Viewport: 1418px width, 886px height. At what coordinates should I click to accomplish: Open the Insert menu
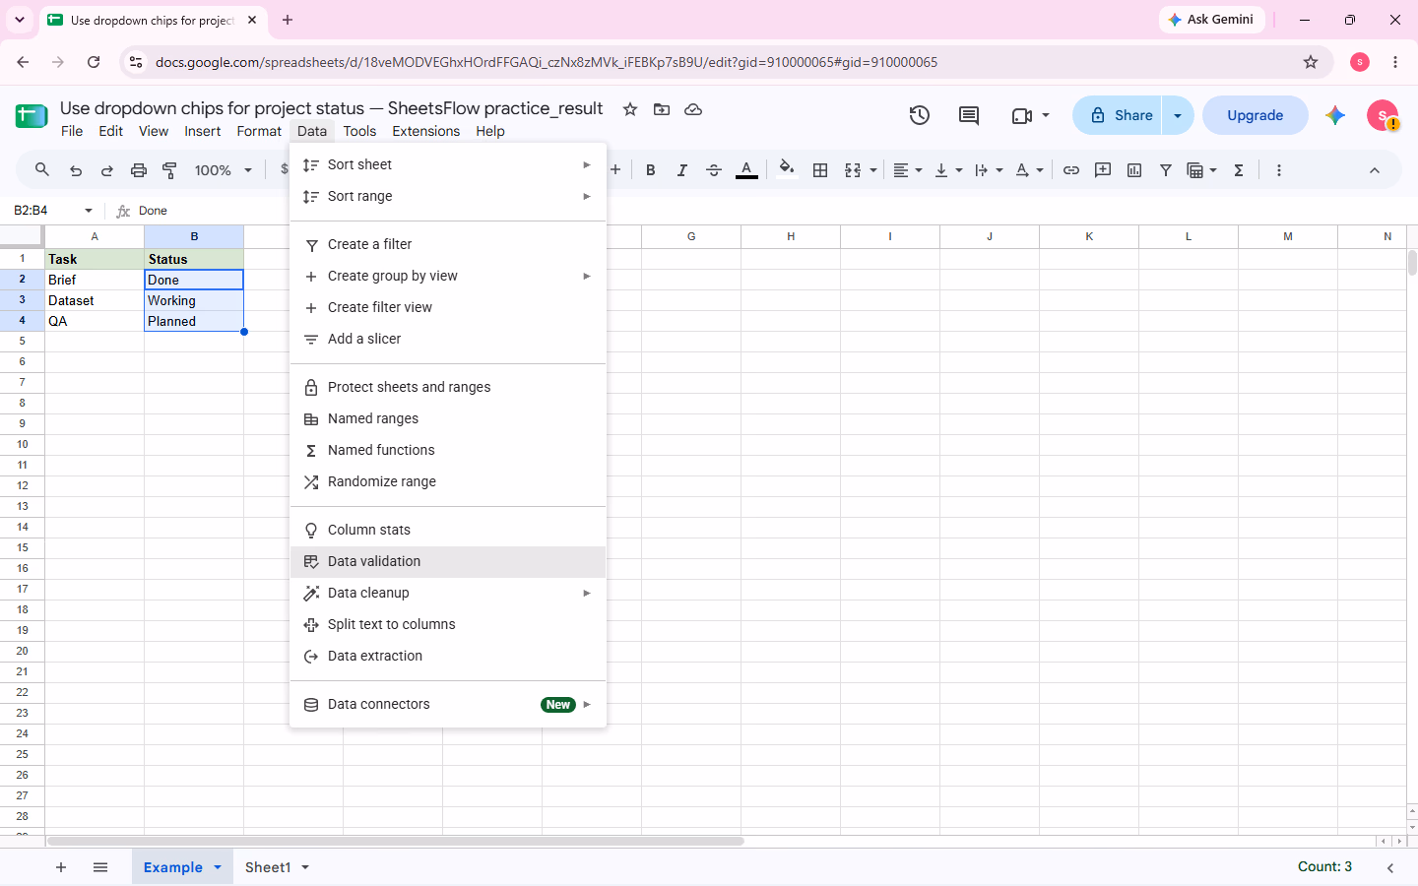coord(203,131)
